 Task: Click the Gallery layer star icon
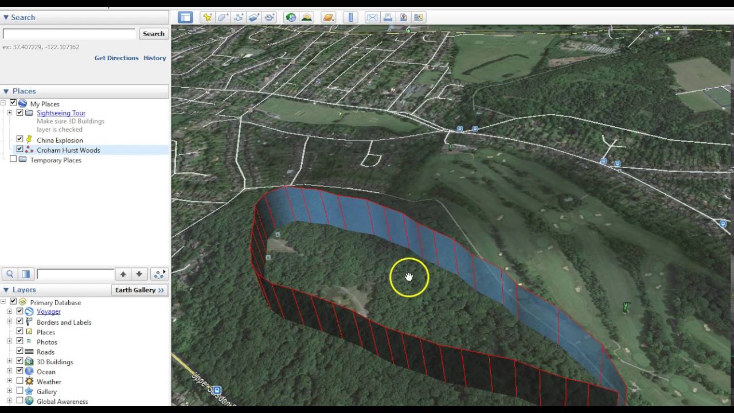pyautogui.click(x=29, y=392)
